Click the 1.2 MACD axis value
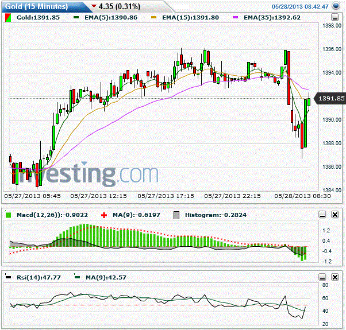346x330 pixels. [326, 231]
